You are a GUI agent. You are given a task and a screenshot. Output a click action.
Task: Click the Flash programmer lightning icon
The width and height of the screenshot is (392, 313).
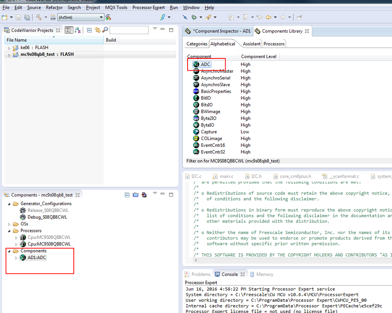point(162,17)
